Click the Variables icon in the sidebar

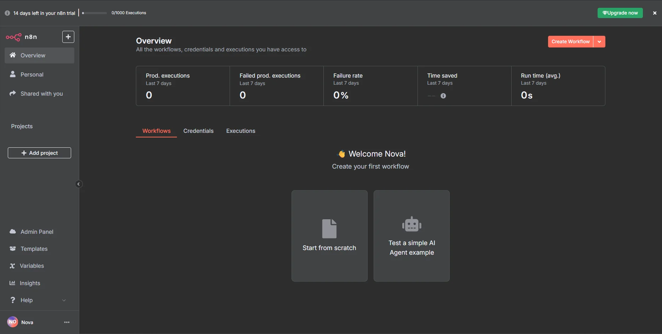12,266
